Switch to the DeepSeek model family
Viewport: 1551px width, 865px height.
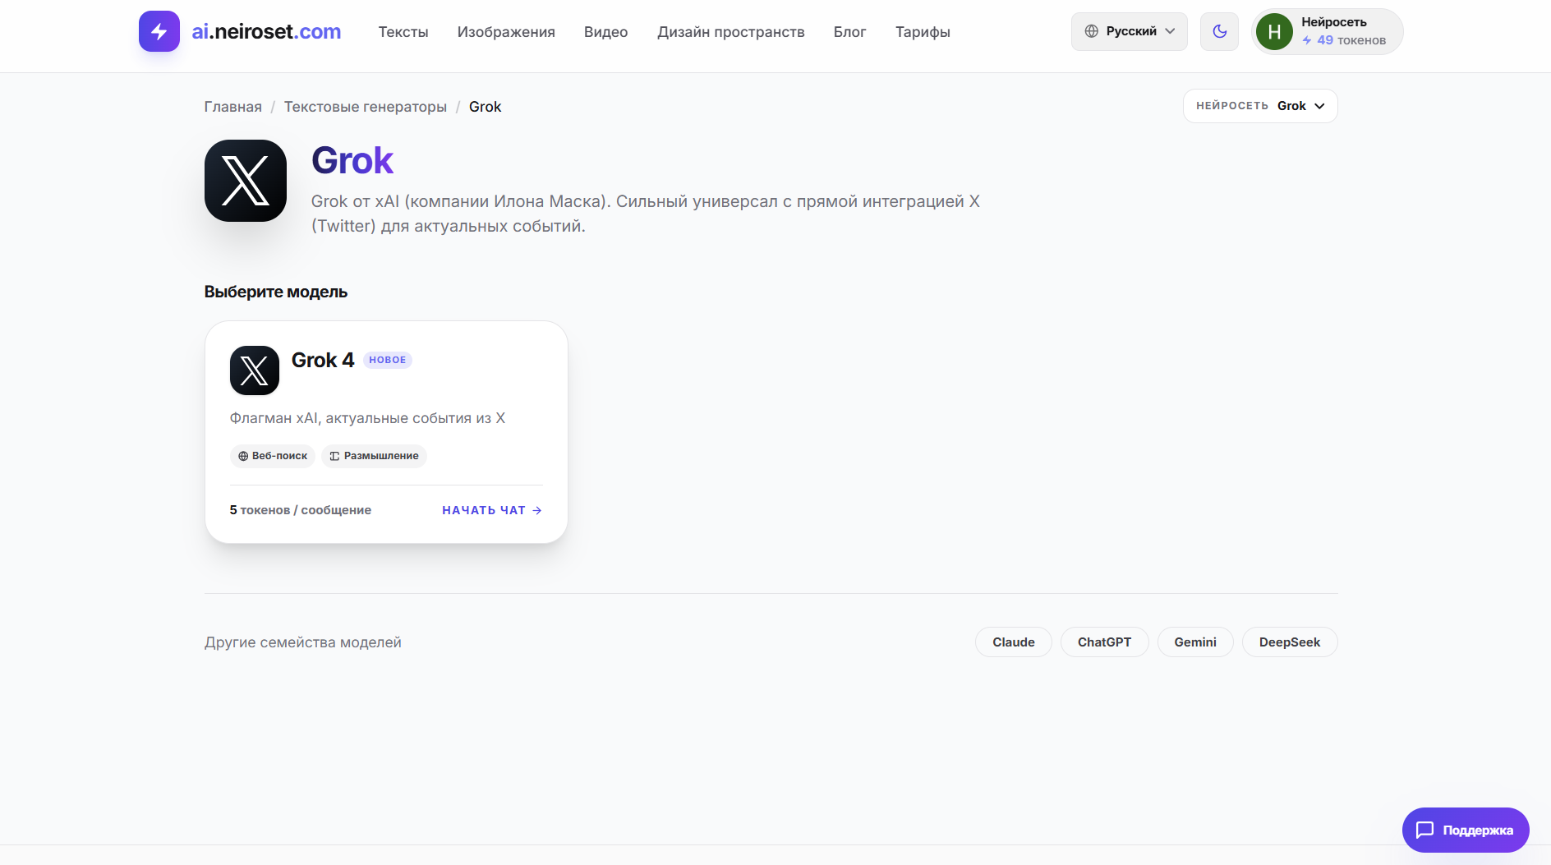[1290, 642]
